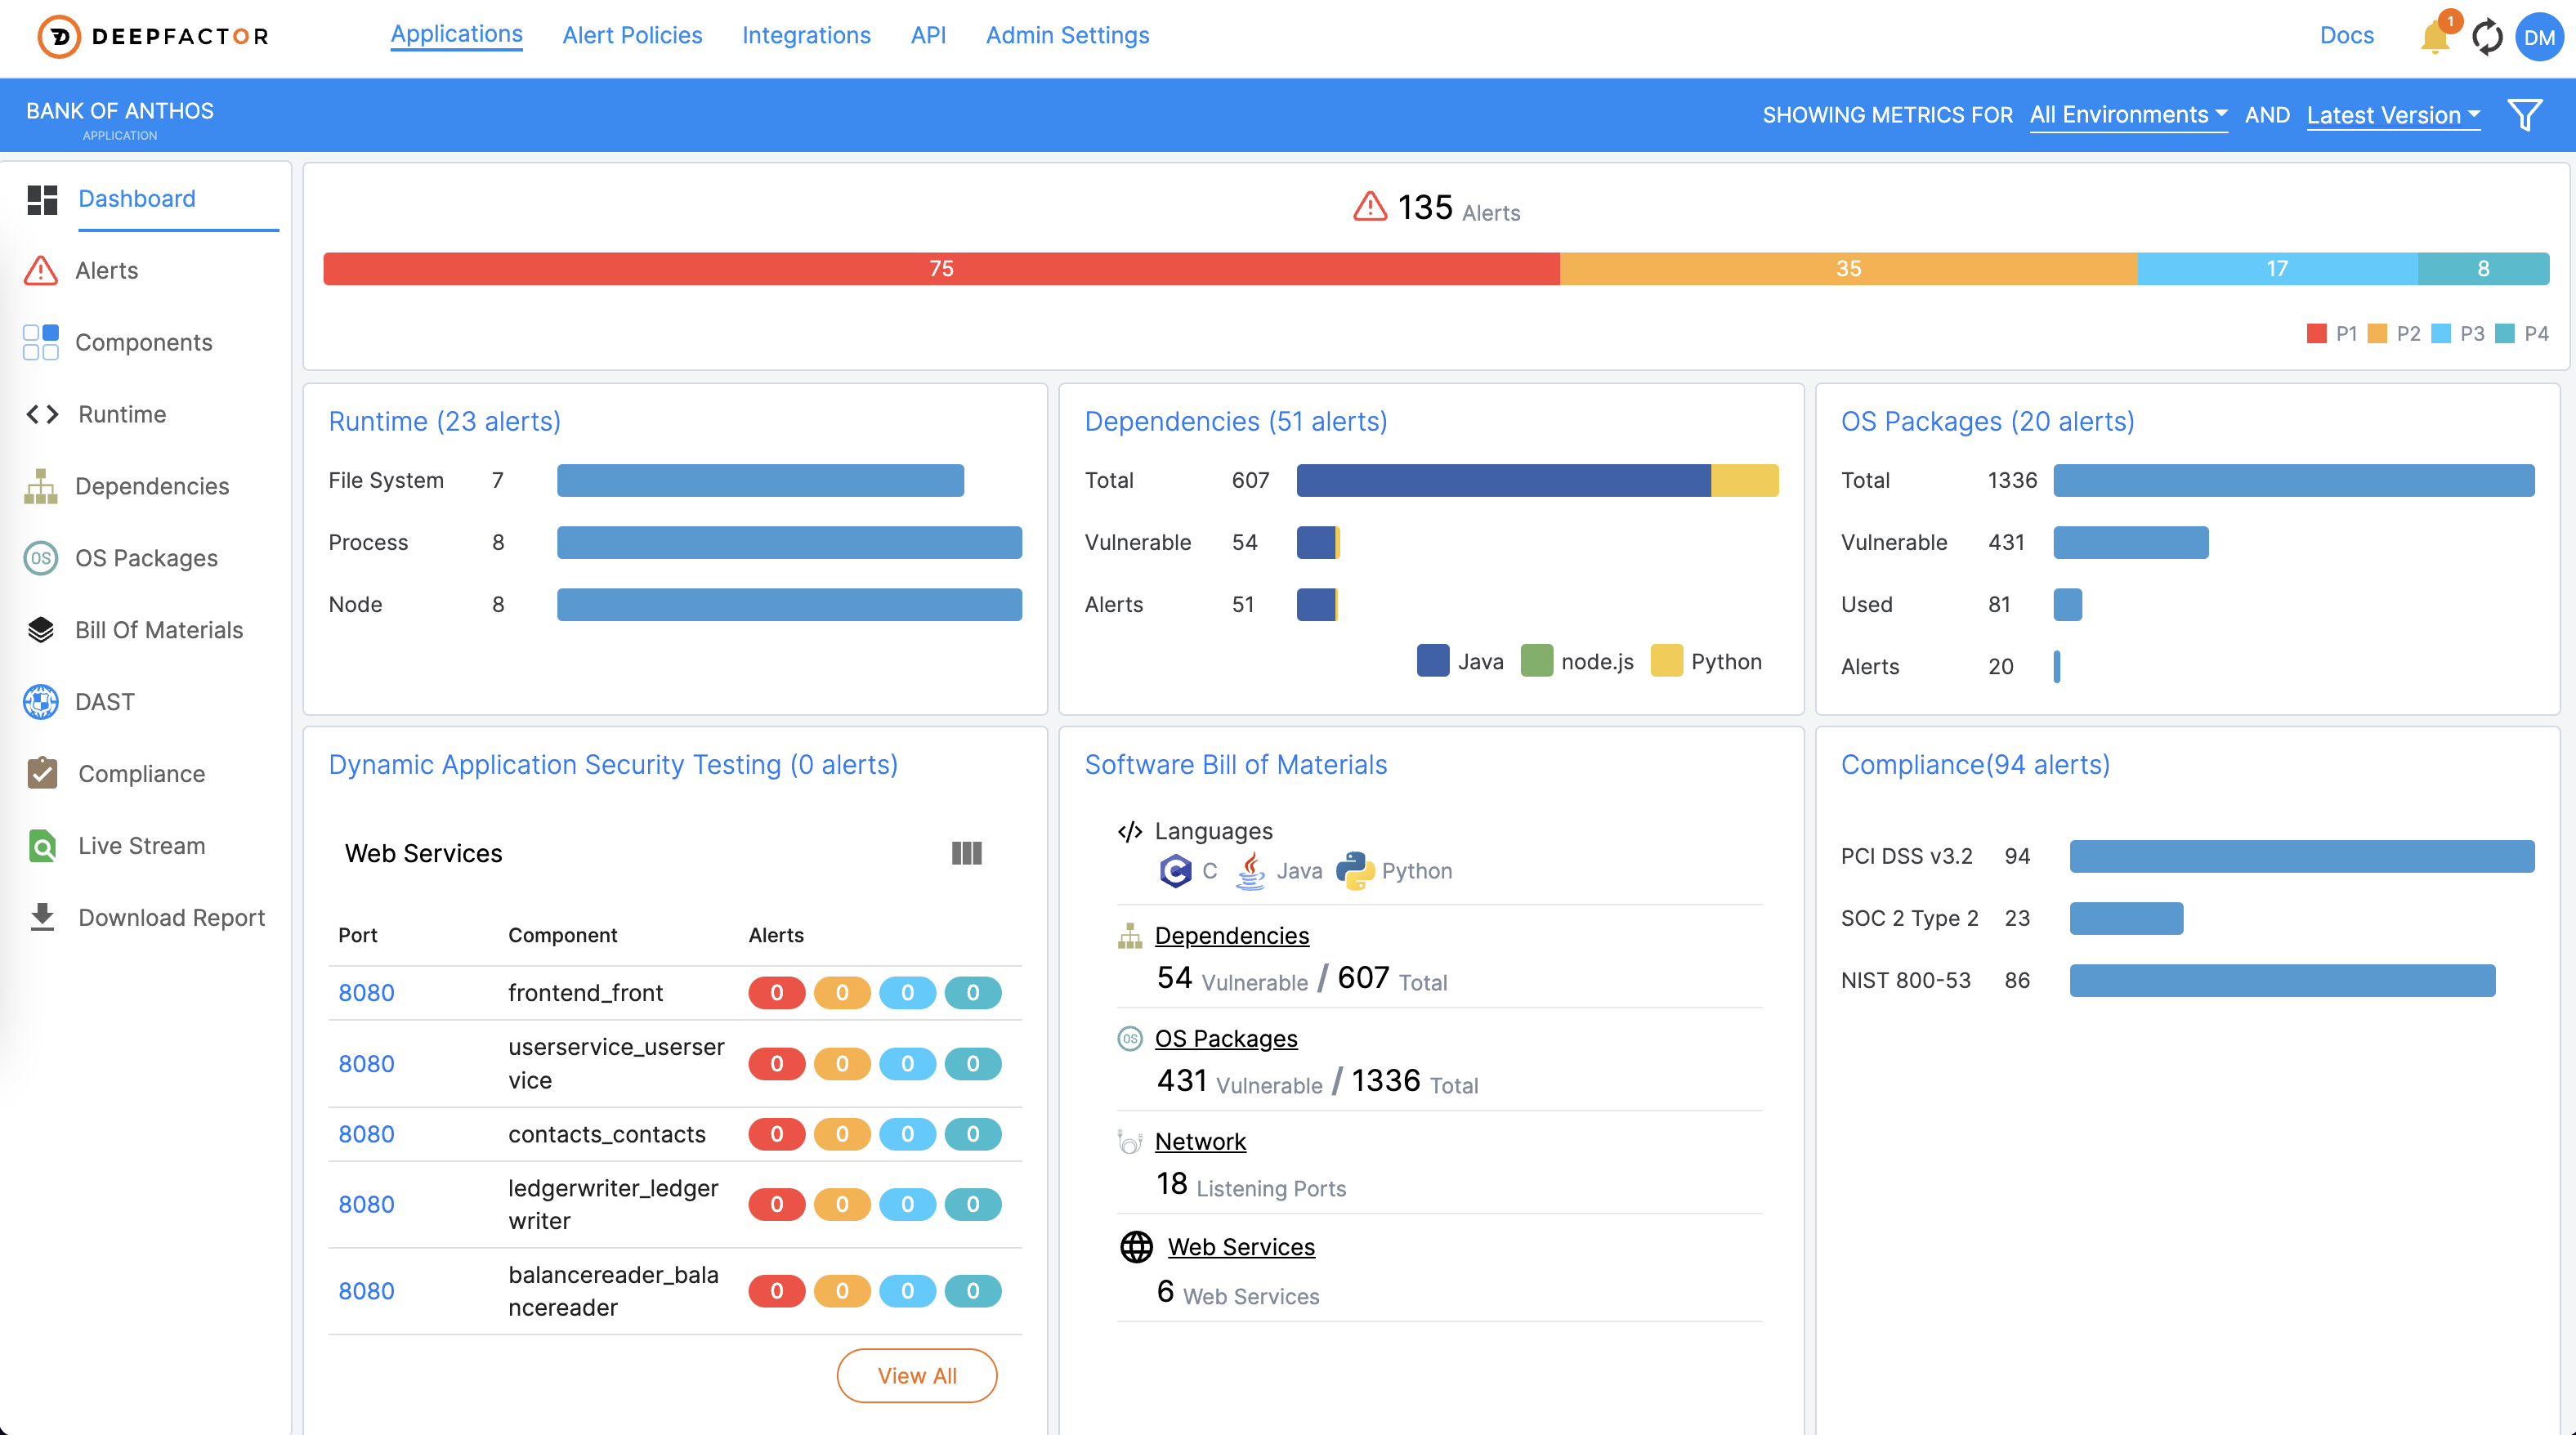Viewport: 2576px width, 1435px height.
Task: Open the Alert Policies tab
Action: [632, 36]
